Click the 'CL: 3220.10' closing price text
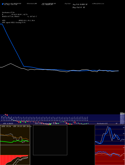Image resolution: width=125 pixels, height=165 pixels. click(x=47, y=4)
